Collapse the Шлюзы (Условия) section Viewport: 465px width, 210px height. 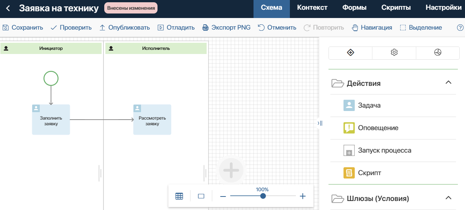pyautogui.click(x=448, y=198)
